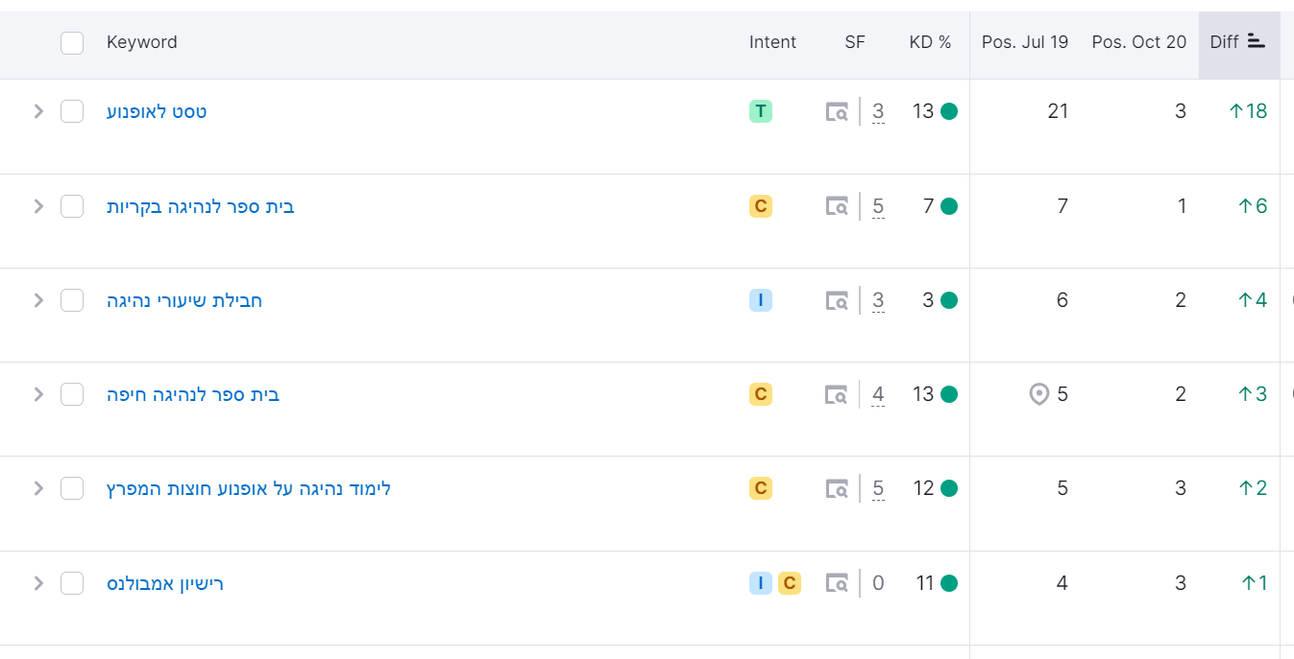The image size is (1294, 659).
Task: Click Pos. Oct 20 value 1
Action: 1182,206
